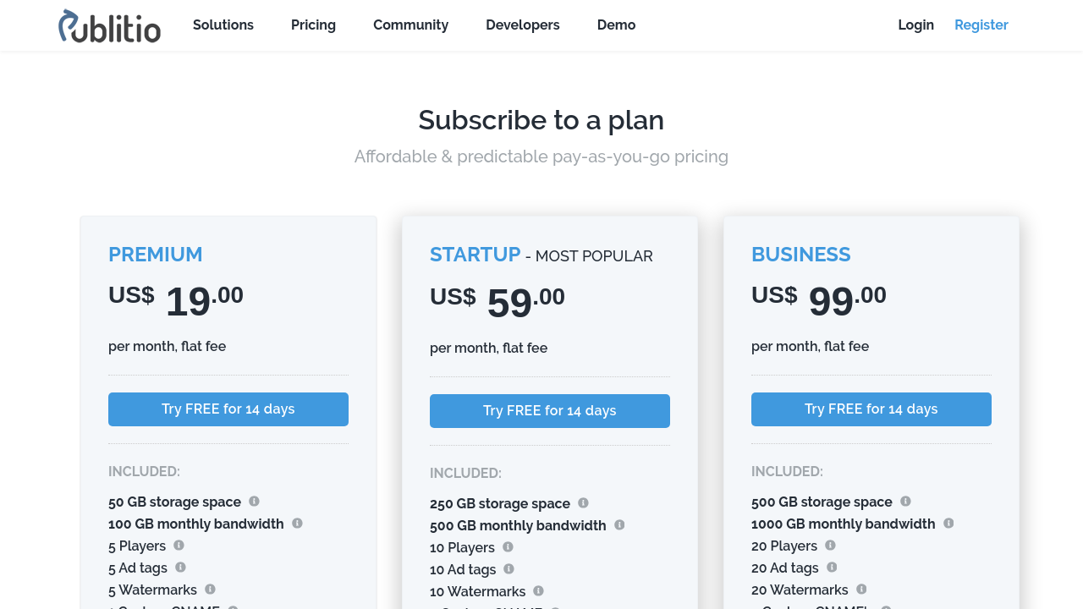The image size is (1083, 609).
Task: Click info icon next to 500 GB monthly bandwidth
Action: [619, 525]
